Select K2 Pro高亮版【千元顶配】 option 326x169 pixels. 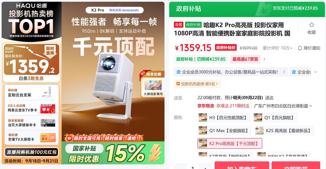(x=230, y=144)
